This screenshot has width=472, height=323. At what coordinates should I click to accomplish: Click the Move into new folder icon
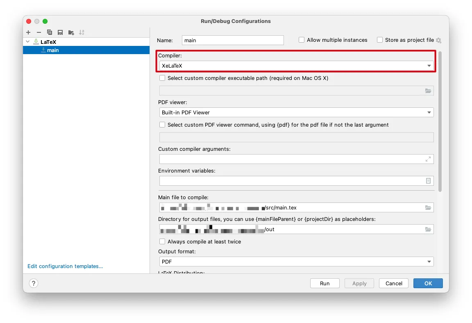click(71, 32)
